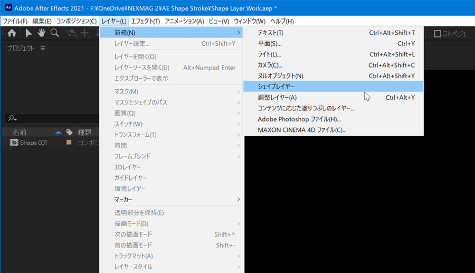Click the Home icon in the toolbar

click(x=12, y=33)
